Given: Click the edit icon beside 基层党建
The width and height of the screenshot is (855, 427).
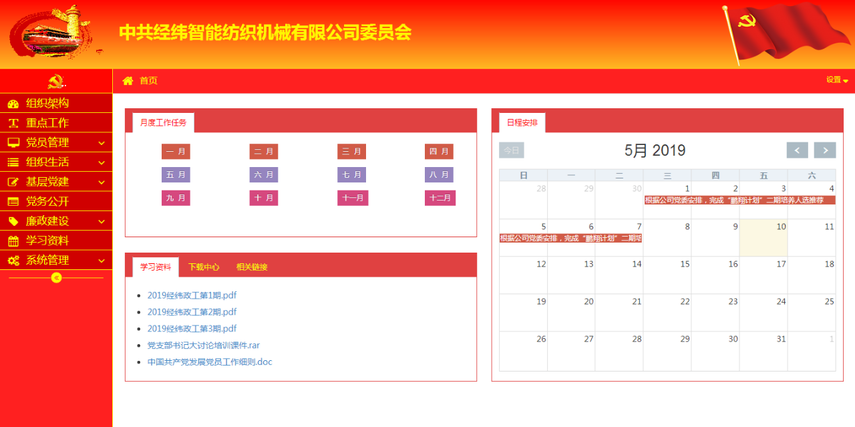Looking at the screenshot, I should (13, 182).
